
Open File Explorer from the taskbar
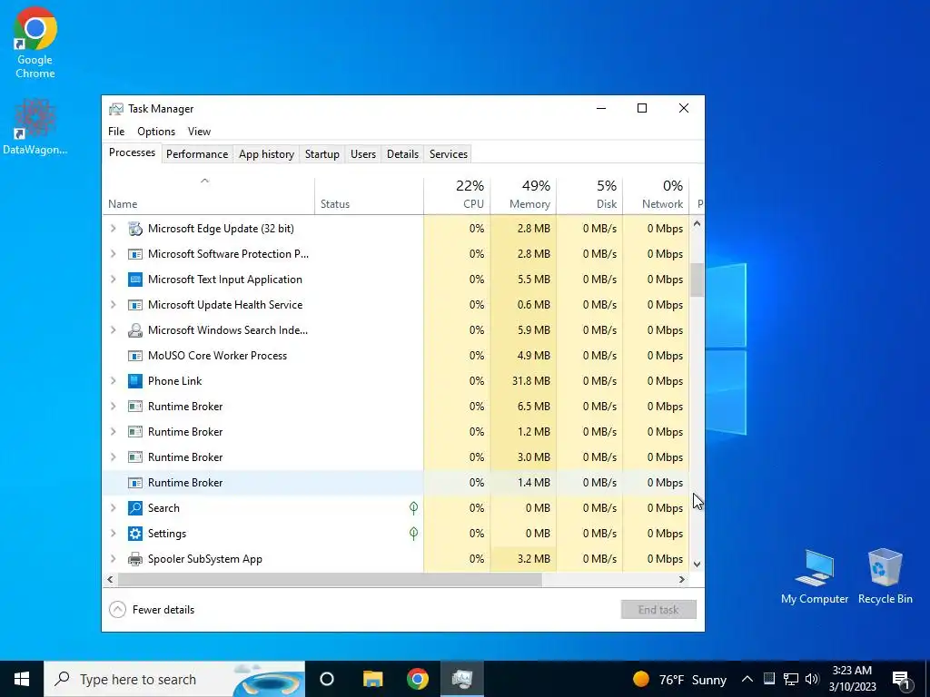click(373, 679)
